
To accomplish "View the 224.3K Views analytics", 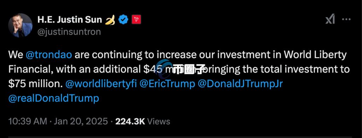I will (x=143, y=121).
